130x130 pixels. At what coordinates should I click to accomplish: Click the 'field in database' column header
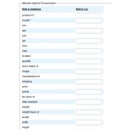pyautogui.click(x=31, y=9)
